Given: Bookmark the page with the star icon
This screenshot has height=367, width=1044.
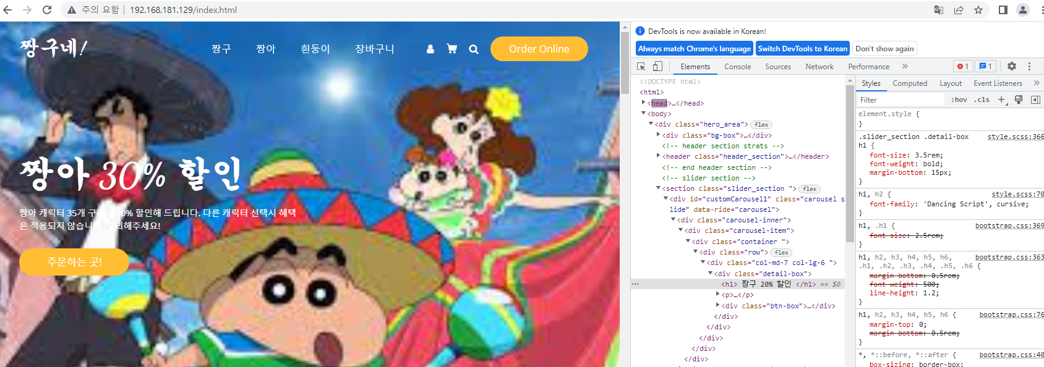Looking at the screenshot, I should click(x=978, y=10).
